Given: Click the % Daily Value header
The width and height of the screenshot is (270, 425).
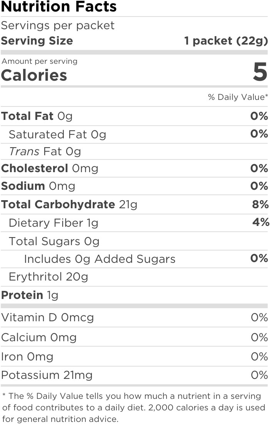Looking at the screenshot, I should pos(238,97).
